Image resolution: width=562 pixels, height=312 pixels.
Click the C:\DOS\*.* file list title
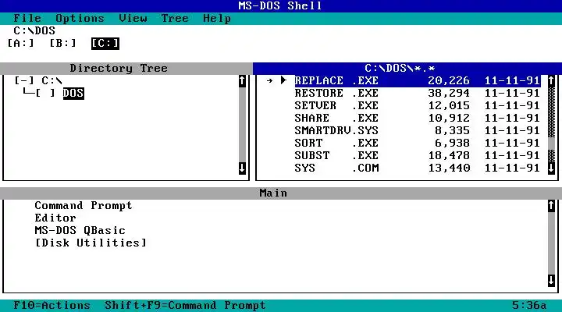coord(400,68)
